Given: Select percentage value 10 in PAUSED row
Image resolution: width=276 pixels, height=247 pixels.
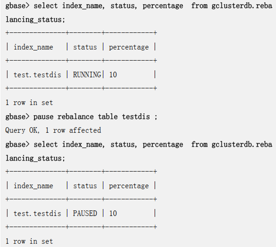Looking at the screenshot, I should [113, 213].
